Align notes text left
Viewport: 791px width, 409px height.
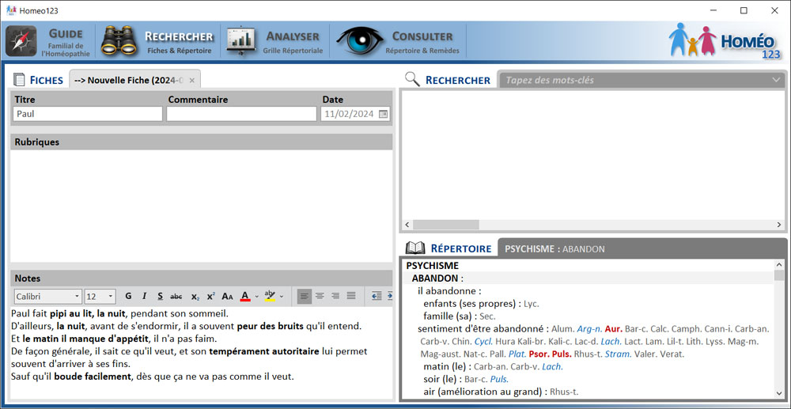coord(305,296)
